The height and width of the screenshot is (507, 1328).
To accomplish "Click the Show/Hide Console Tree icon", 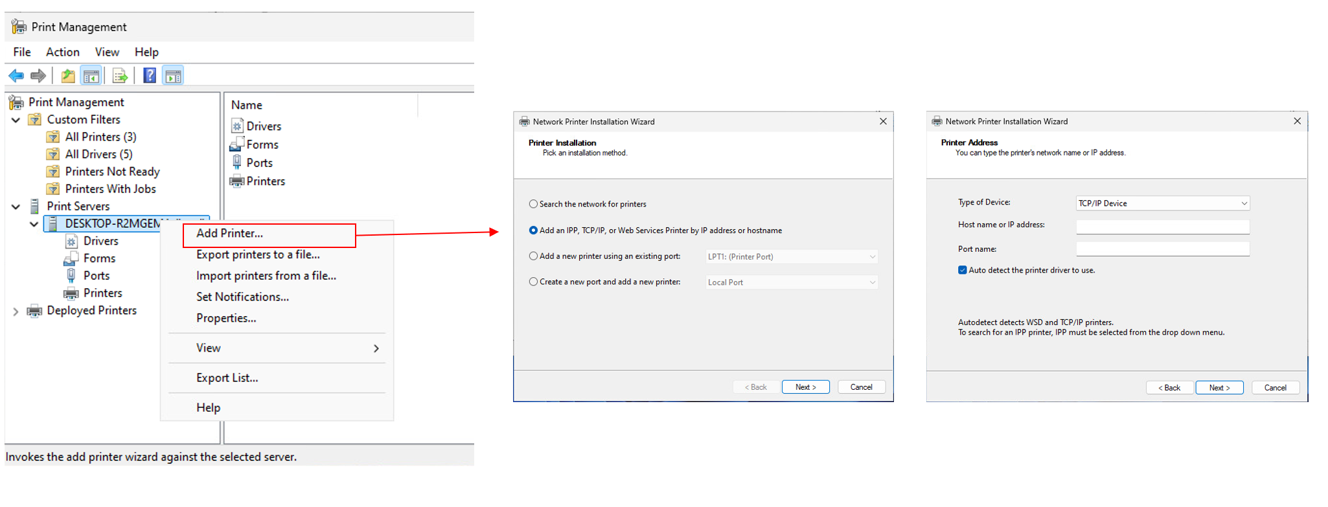I will click(x=91, y=76).
